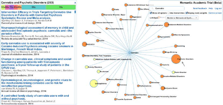The image size is (223, 105).
Task: Click the Affective Symptoms node
Action: click(x=172, y=35)
